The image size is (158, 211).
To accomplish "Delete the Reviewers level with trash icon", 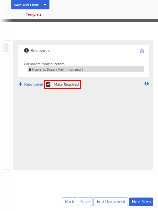I will click(x=142, y=51).
